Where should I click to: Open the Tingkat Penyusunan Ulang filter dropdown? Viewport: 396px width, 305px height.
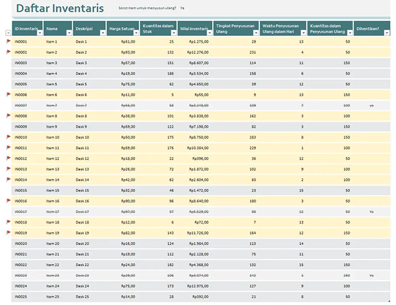[x=256, y=33]
